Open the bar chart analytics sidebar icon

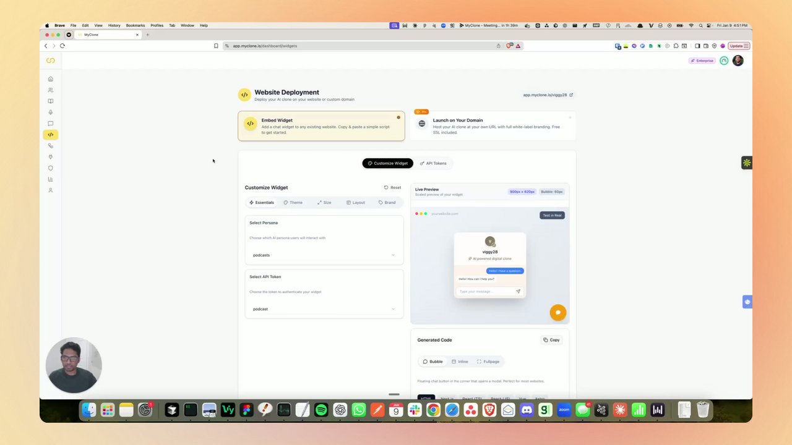tap(51, 179)
